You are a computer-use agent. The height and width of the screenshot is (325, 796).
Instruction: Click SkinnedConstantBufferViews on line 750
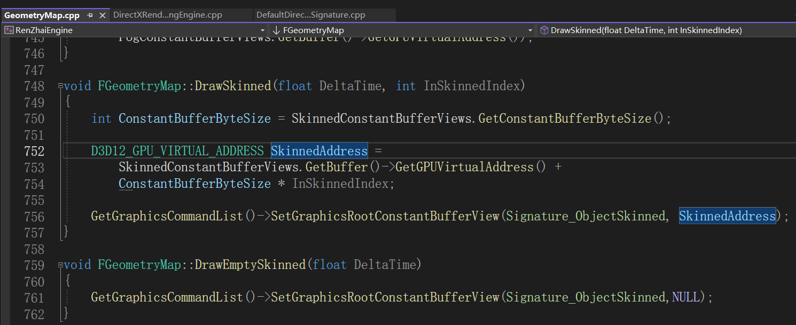382,118
